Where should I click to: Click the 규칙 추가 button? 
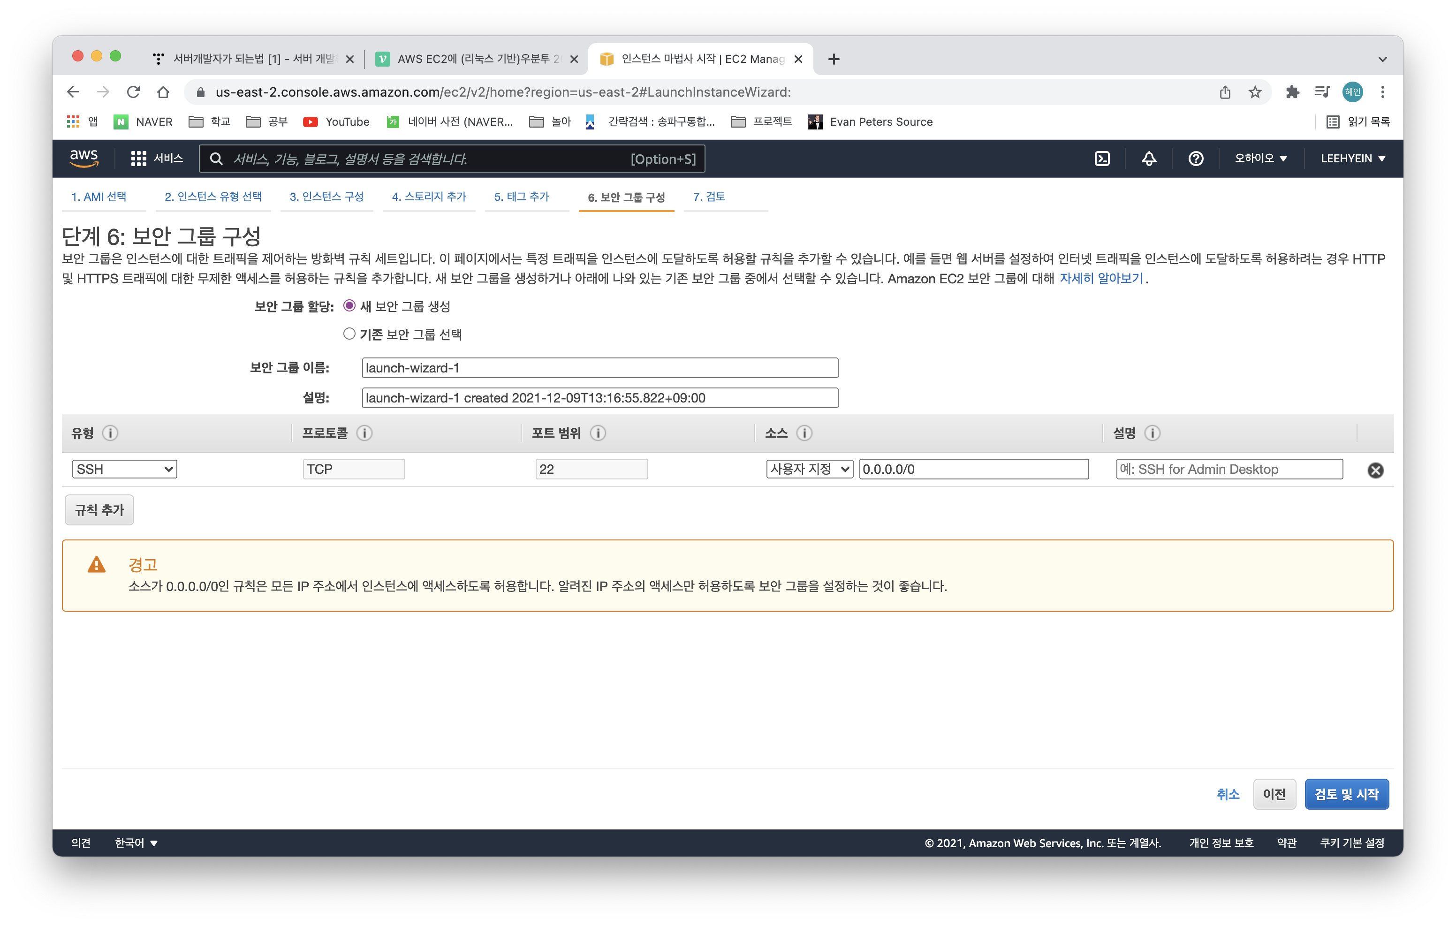point(99,510)
